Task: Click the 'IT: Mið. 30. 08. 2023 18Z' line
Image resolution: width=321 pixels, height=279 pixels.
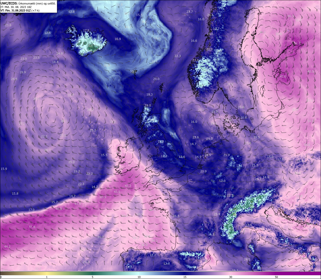Action: [x=16, y=7]
